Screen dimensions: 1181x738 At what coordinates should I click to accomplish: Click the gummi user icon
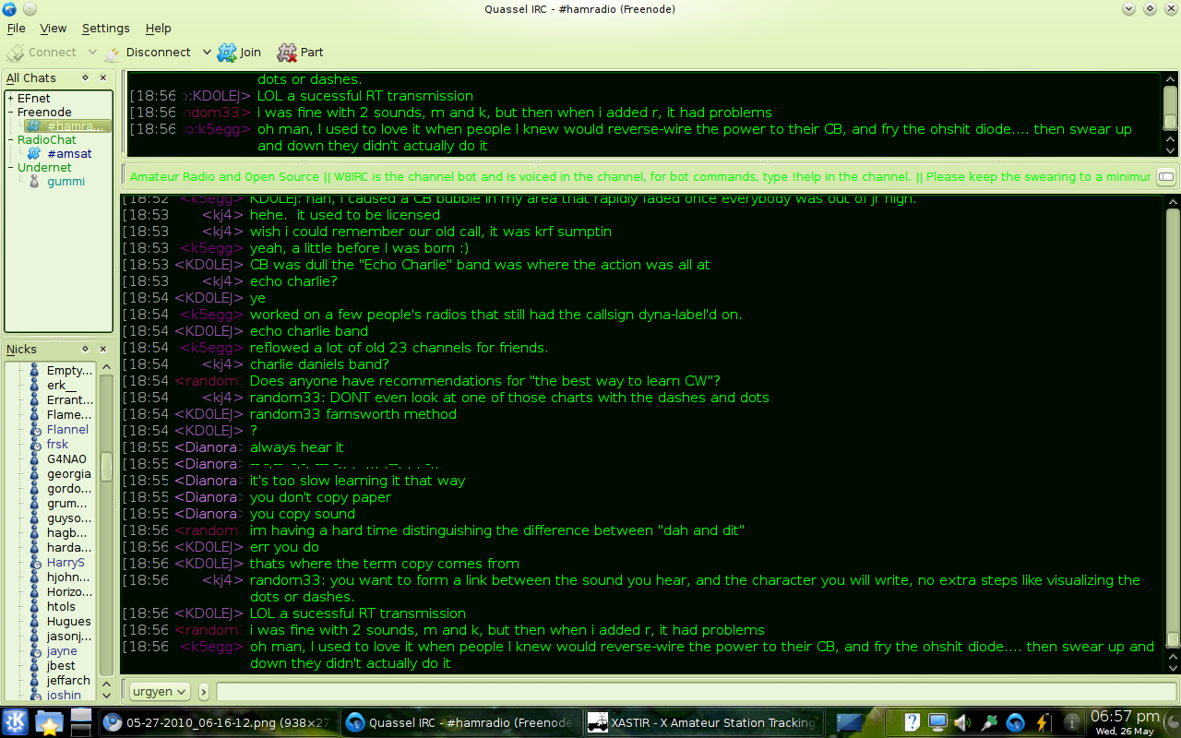pyautogui.click(x=34, y=182)
